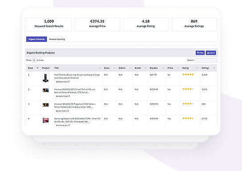The image size is (242, 171).
Task: Open the Samsung Crystal UHD product thumbnail
Action: pos(45,121)
